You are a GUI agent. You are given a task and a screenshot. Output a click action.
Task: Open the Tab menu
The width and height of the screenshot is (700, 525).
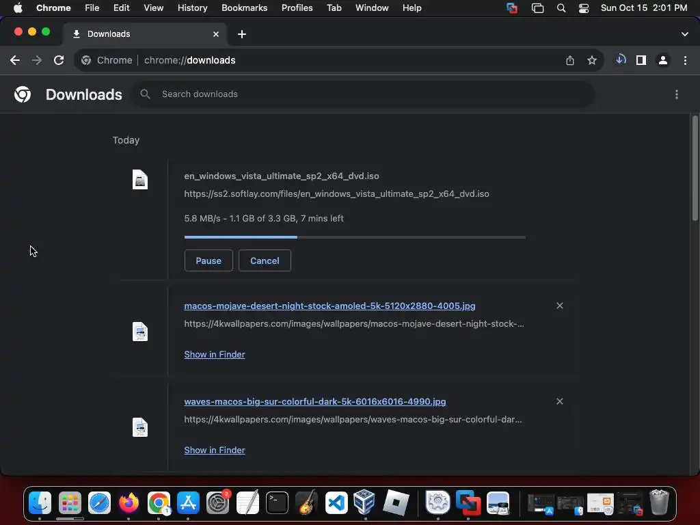click(334, 8)
